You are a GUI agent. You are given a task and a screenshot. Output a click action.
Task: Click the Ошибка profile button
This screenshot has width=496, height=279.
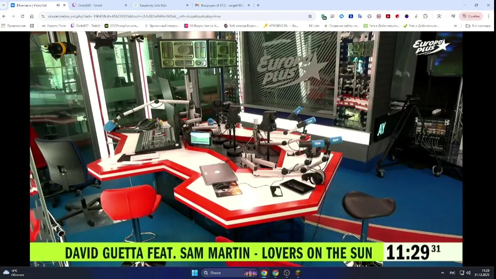pos(471,16)
